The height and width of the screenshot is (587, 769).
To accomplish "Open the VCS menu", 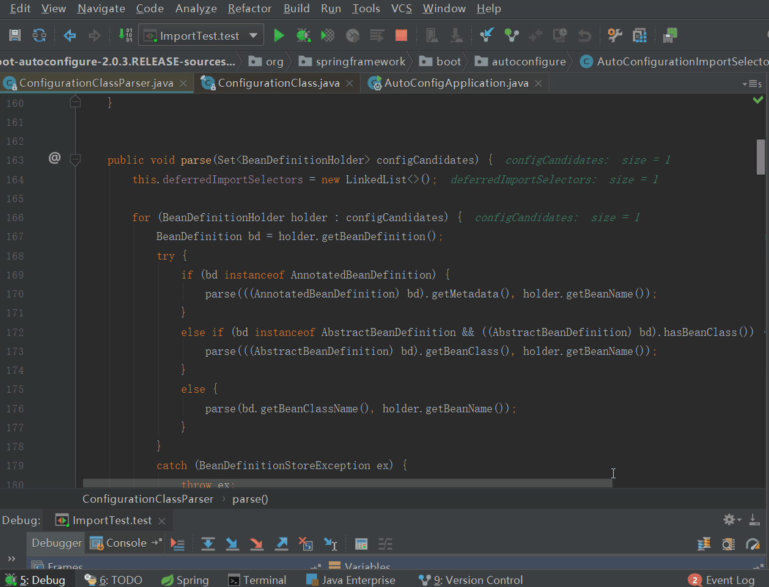I will pyautogui.click(x=402, y=9).
